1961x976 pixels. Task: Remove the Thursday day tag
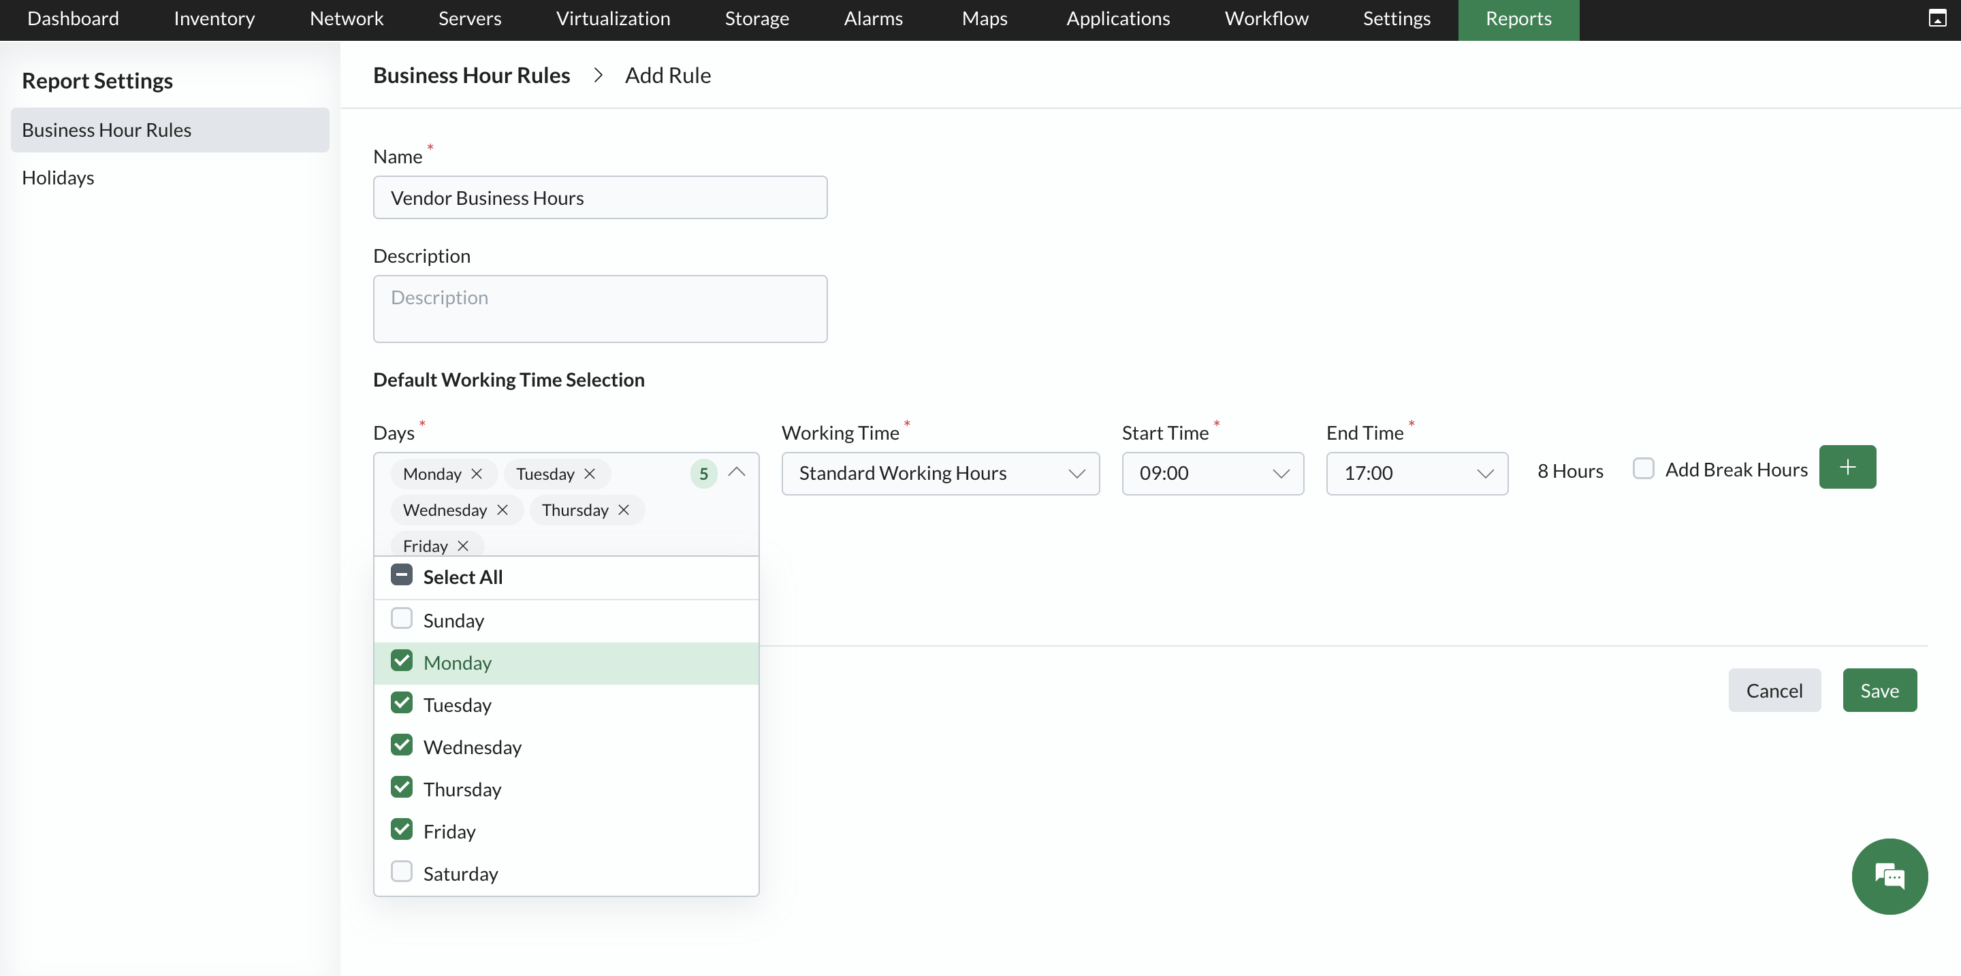624,510
